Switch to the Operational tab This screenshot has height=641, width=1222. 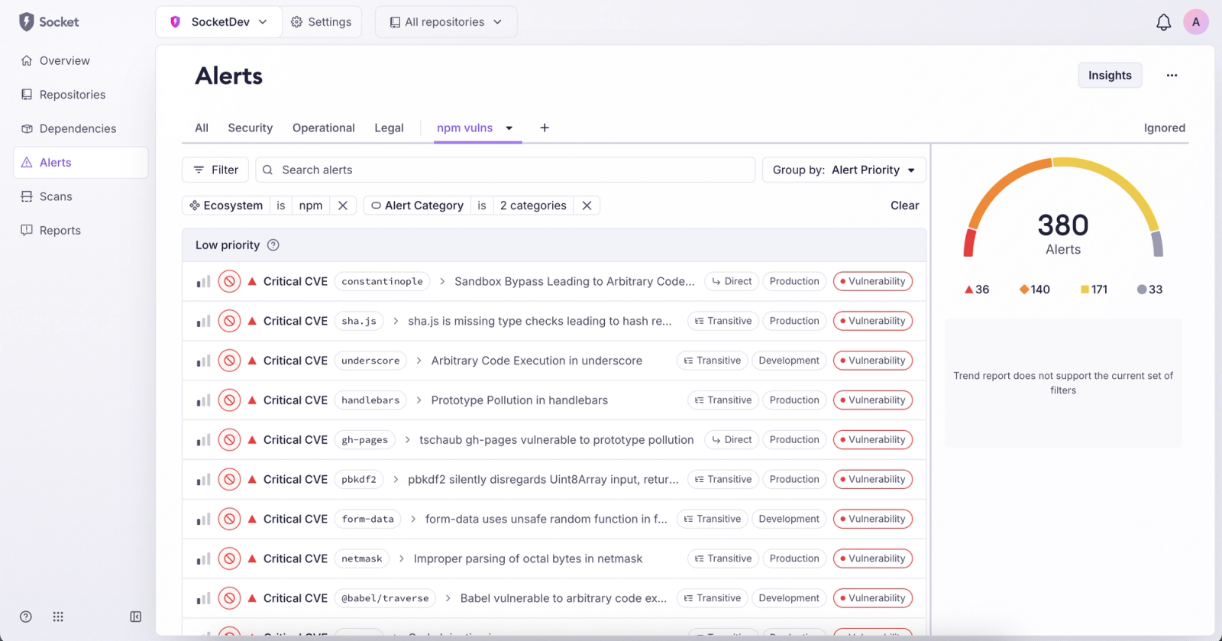tap(324, 128)
